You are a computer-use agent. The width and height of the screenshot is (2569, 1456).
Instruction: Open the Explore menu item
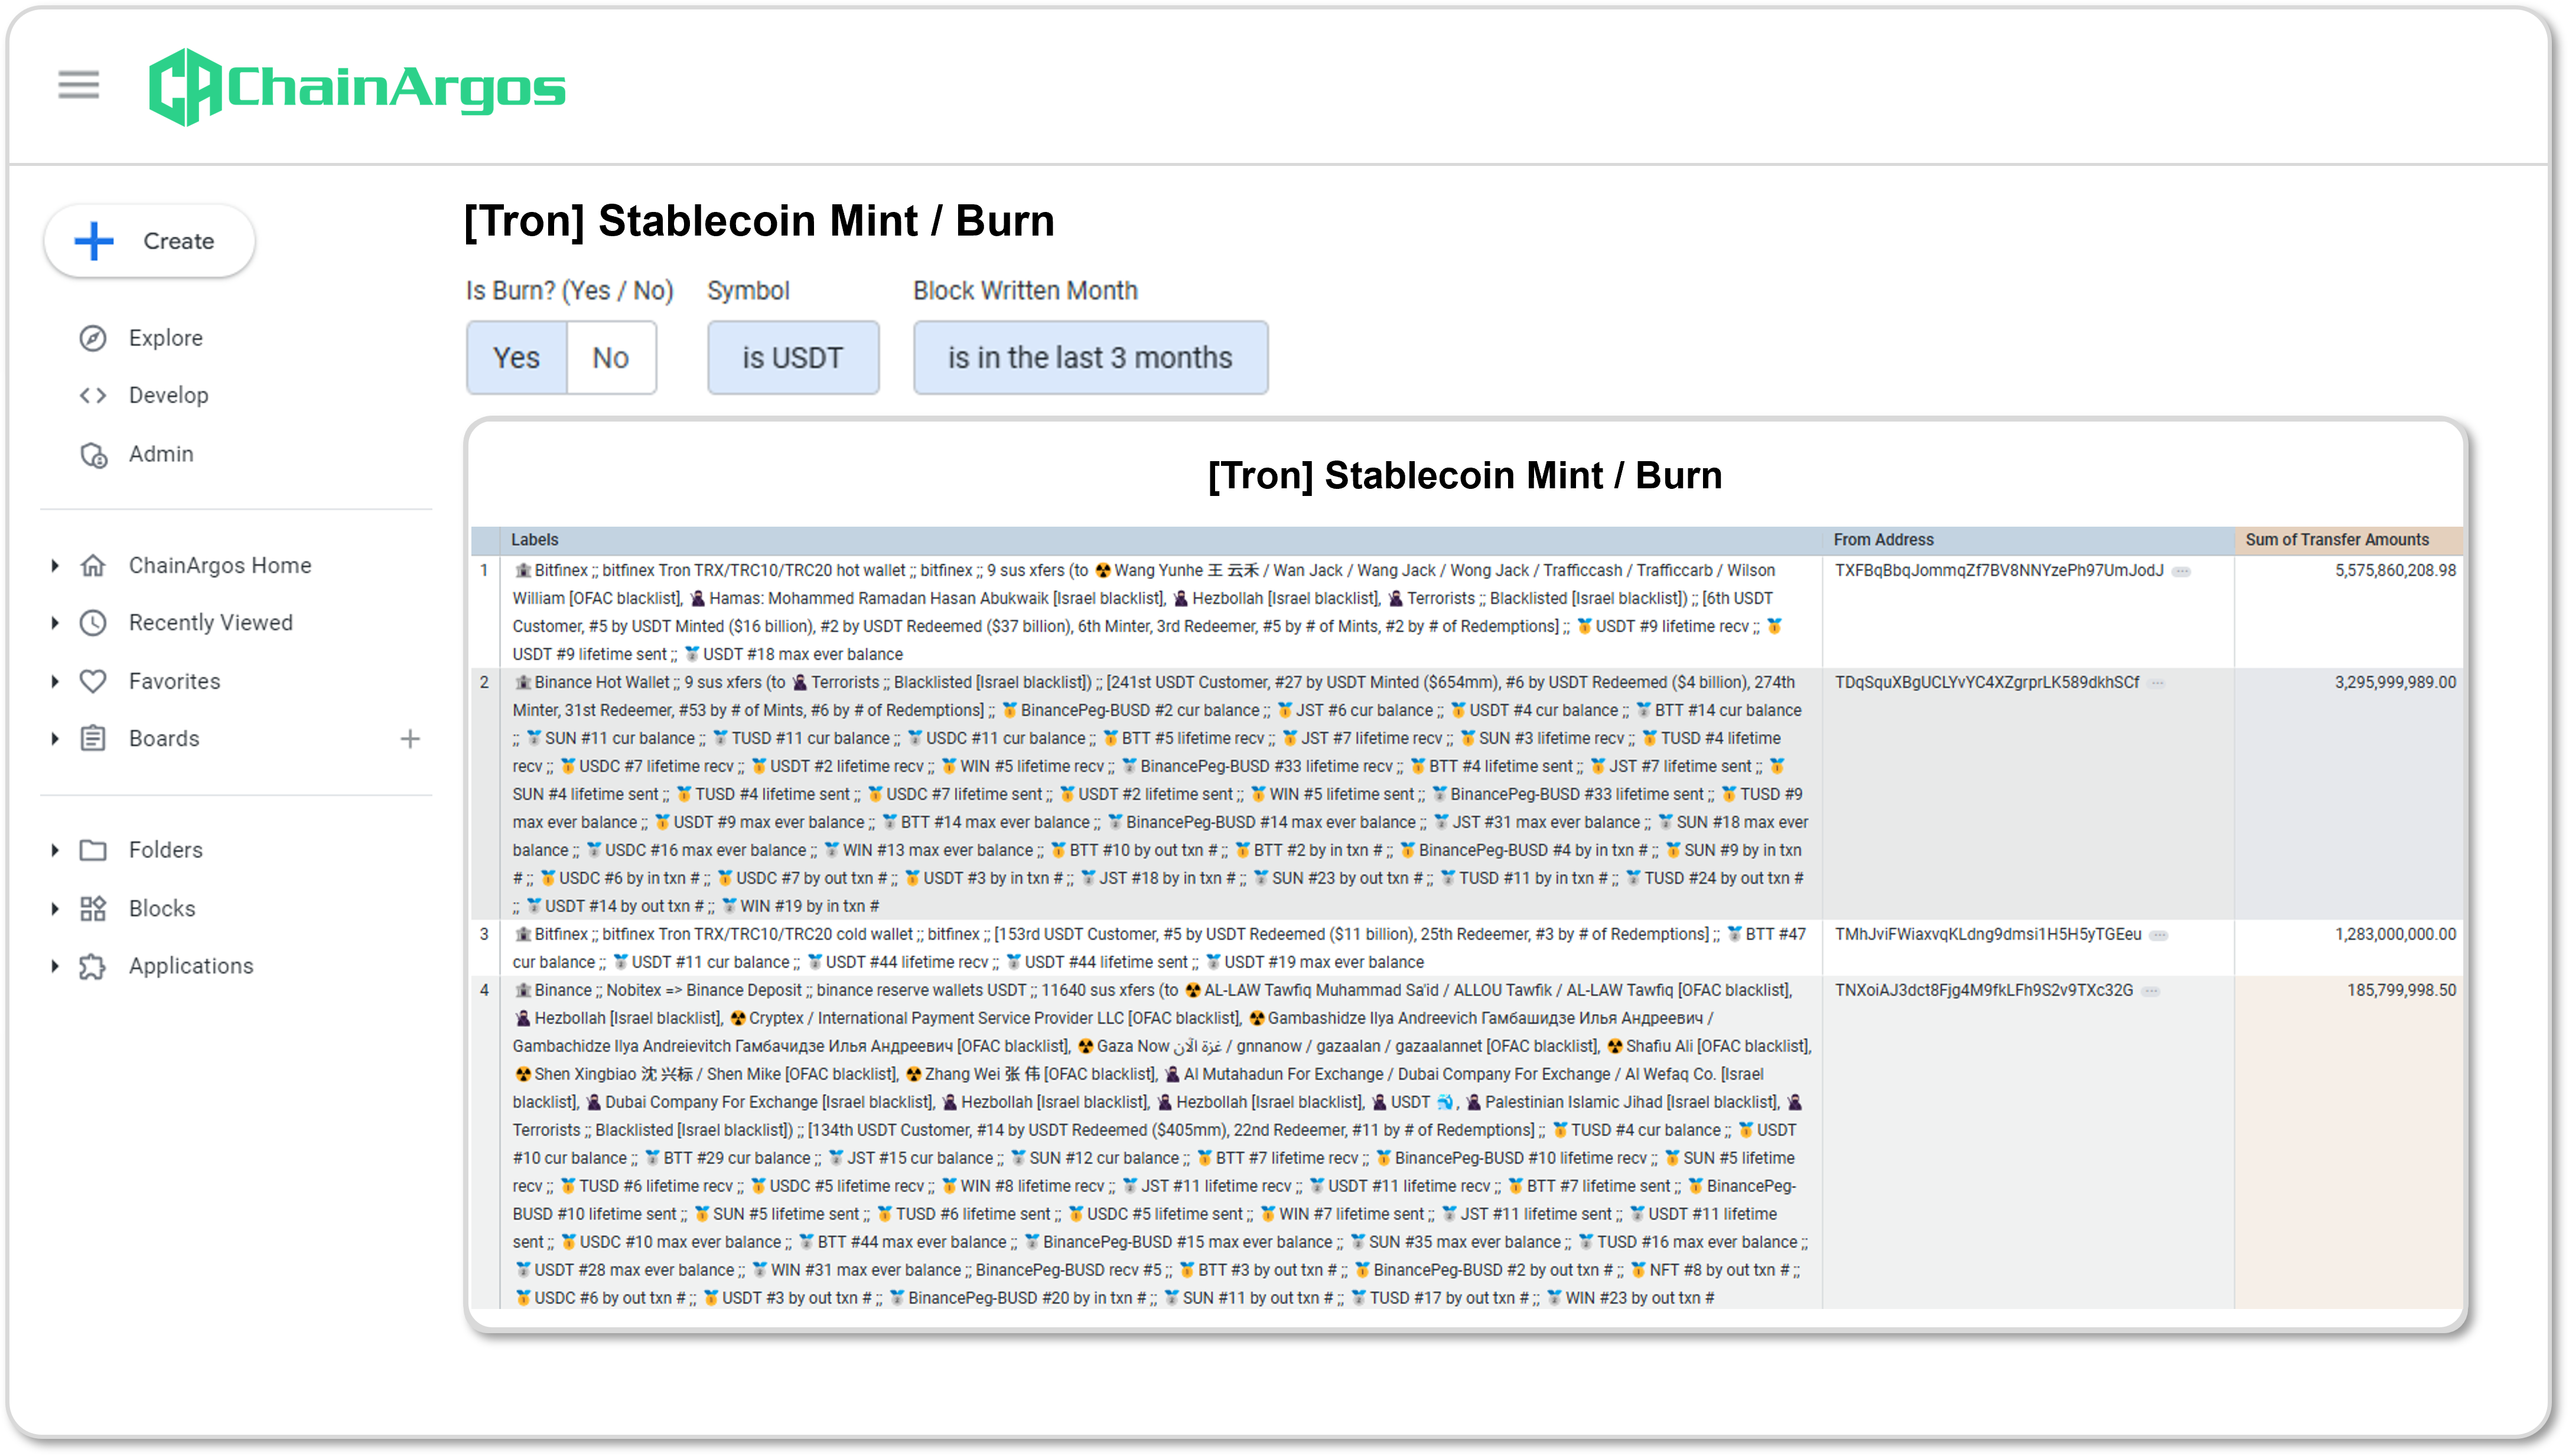(165, 338)
